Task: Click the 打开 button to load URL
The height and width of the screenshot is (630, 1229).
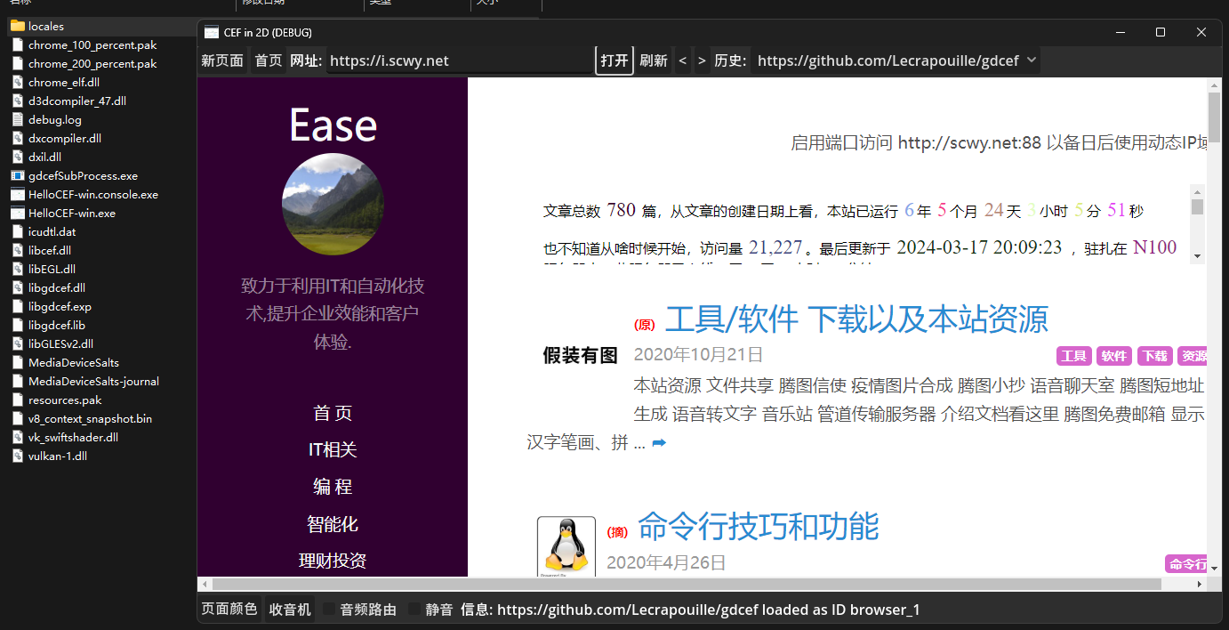Action: (614, 61)
